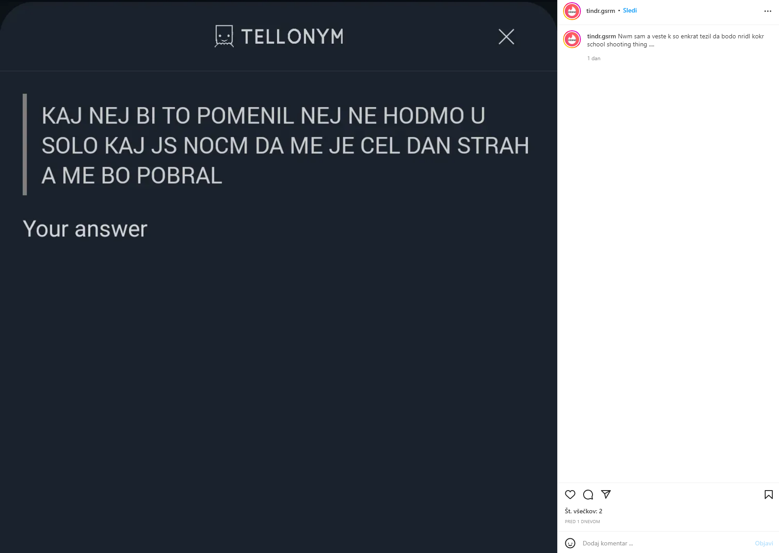The width and height of the screenshot is (779, 553).
Task: Open comments via the speech bubble icon
Action: tap(588, 495)
